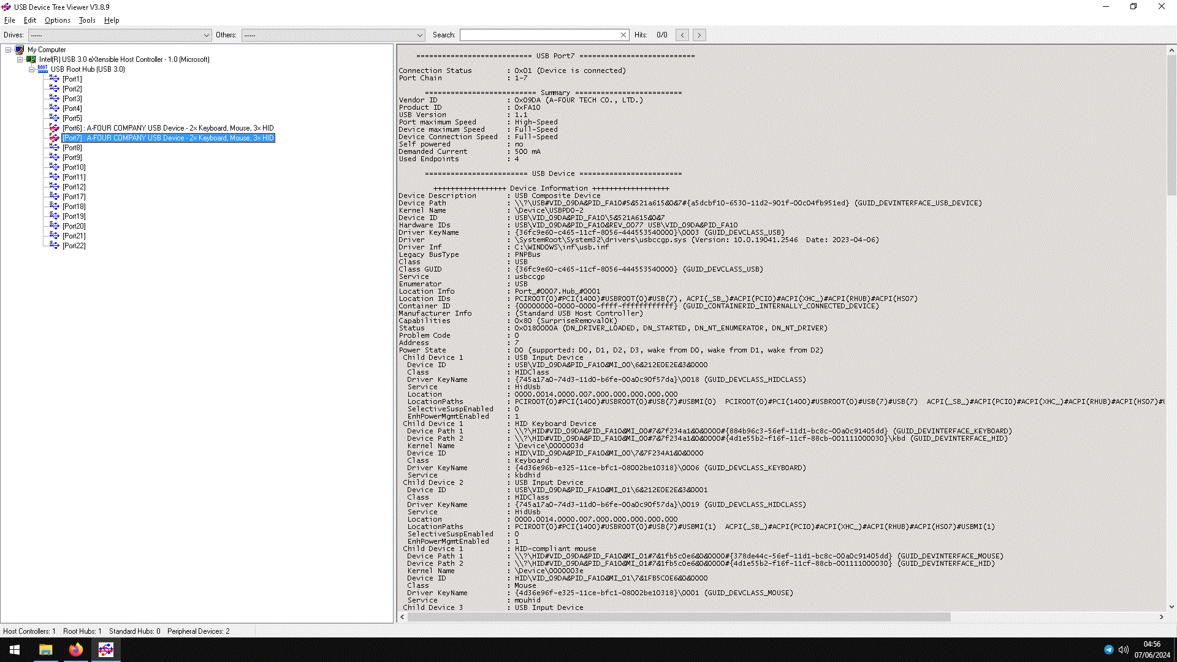
Task: Collapse the Intel Host Controller node
Action: pyautogui.click(x=20, y=59)
